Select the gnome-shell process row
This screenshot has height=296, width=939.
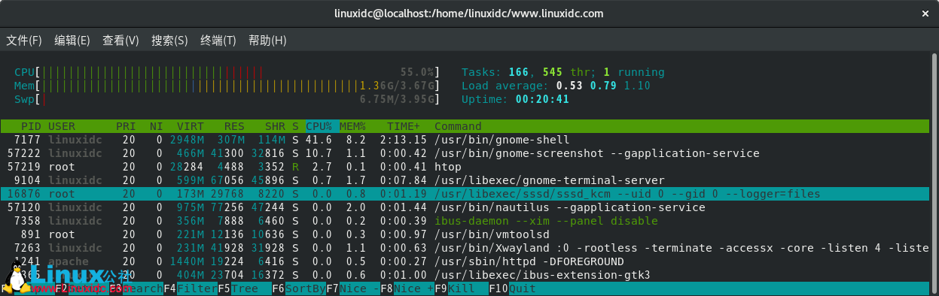[465, 140]
